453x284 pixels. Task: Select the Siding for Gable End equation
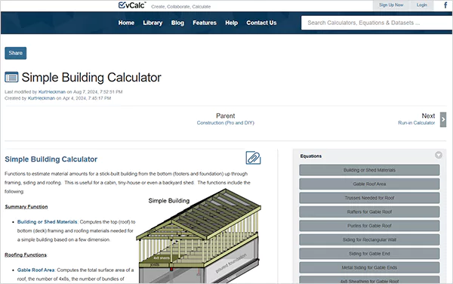(x=369, y=254)
